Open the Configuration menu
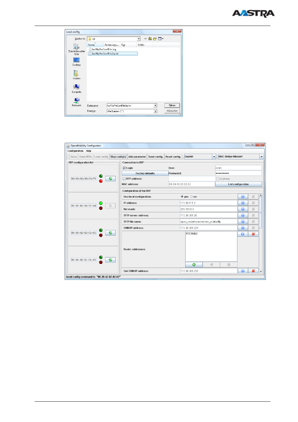This screenshot has width=298, height=422. click(75, 151)
